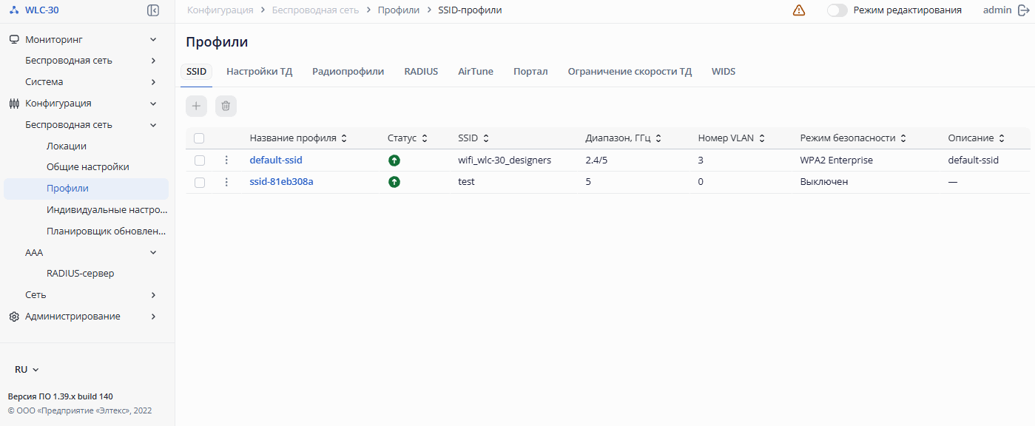The height and width of the screenshot is (426, 1035).
Task: Check the ssid-81eb308a row checkbox
Action: pyautogui.click(x=200, y=182)
